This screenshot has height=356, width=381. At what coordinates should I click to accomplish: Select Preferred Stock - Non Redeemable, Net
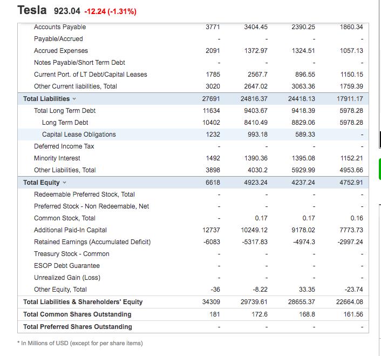click(91, 206)
